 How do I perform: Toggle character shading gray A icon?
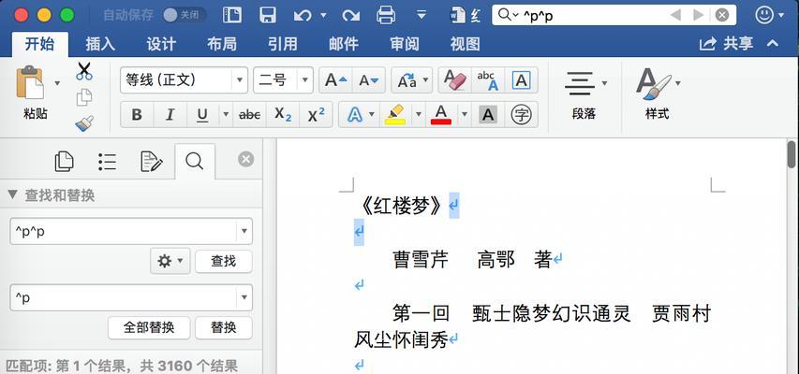(x=488, y=115)
